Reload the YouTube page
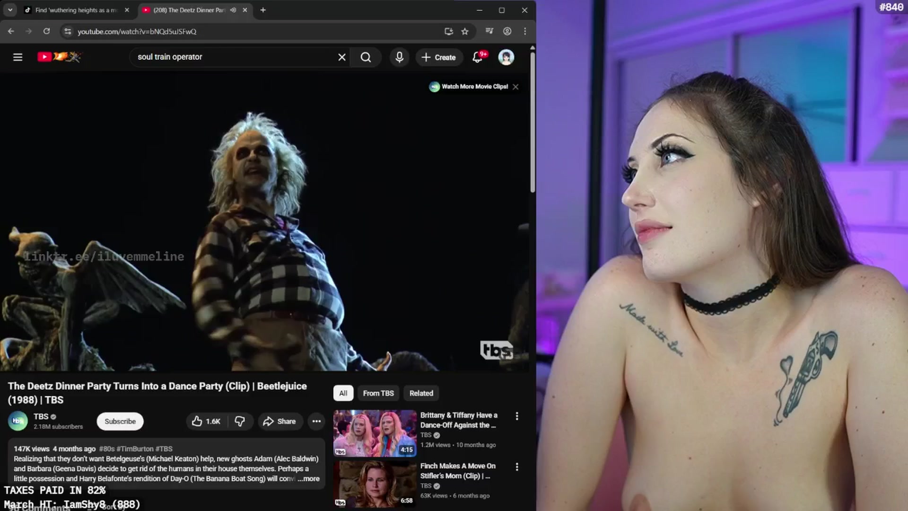This screenshot has width=908, height=511. click(46, 31)
